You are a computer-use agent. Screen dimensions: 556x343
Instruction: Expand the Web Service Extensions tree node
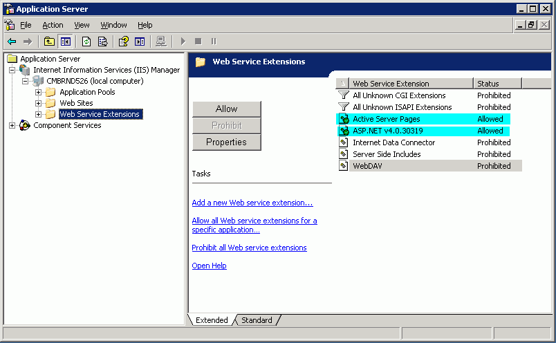(x=38, y=114)
